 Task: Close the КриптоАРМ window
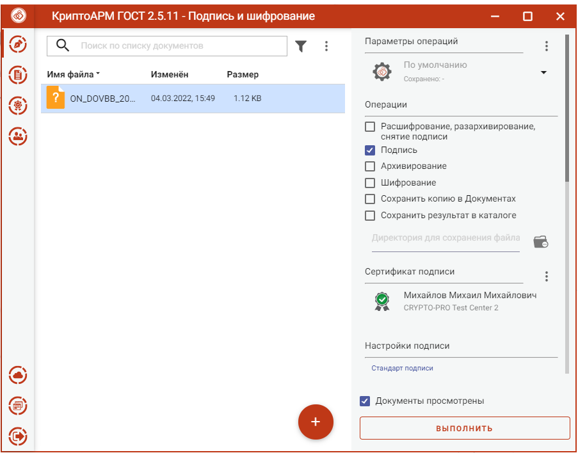point(560,16)
